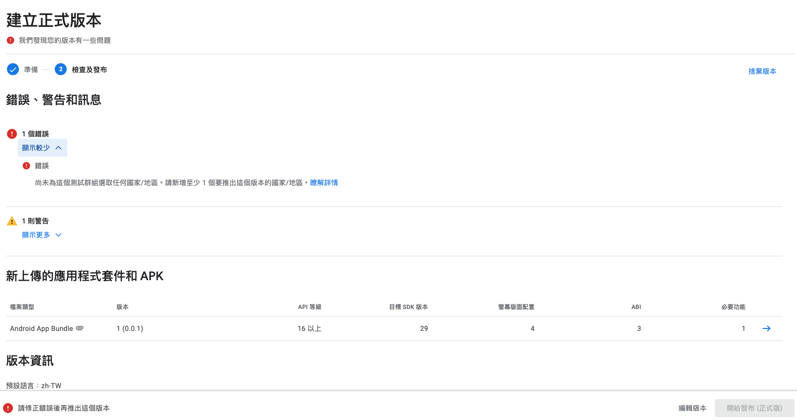The image size is (797, 420).
Task: Click the completed checkmark step icon for 準備
Action: [x=13, y=70]
